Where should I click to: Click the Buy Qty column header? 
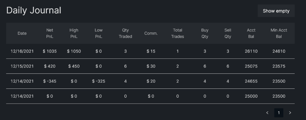205,33
